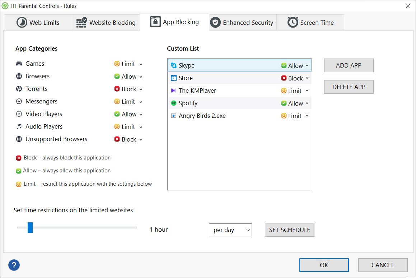Click the HT Parental Controls title icon
This screenshot has height=278, width=416.
click(x=5, y=6)
